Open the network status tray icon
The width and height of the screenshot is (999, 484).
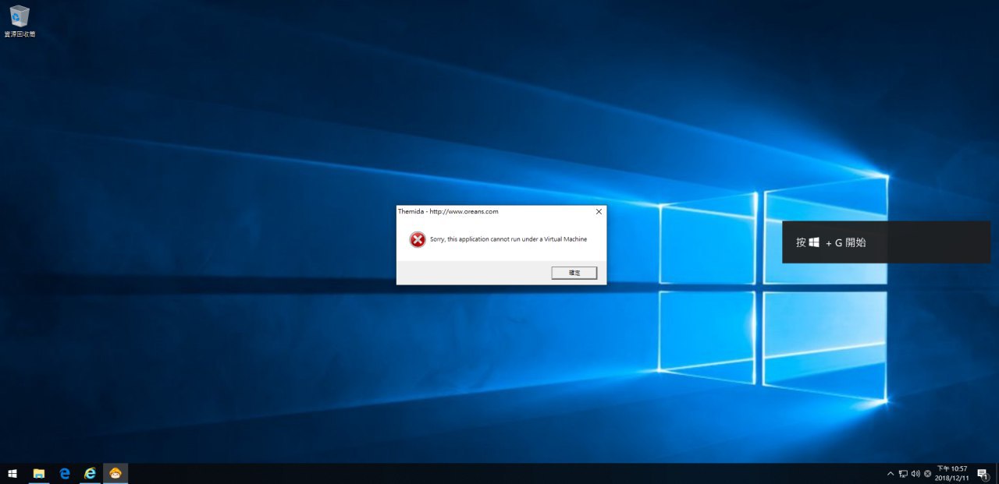click(903, 473)
